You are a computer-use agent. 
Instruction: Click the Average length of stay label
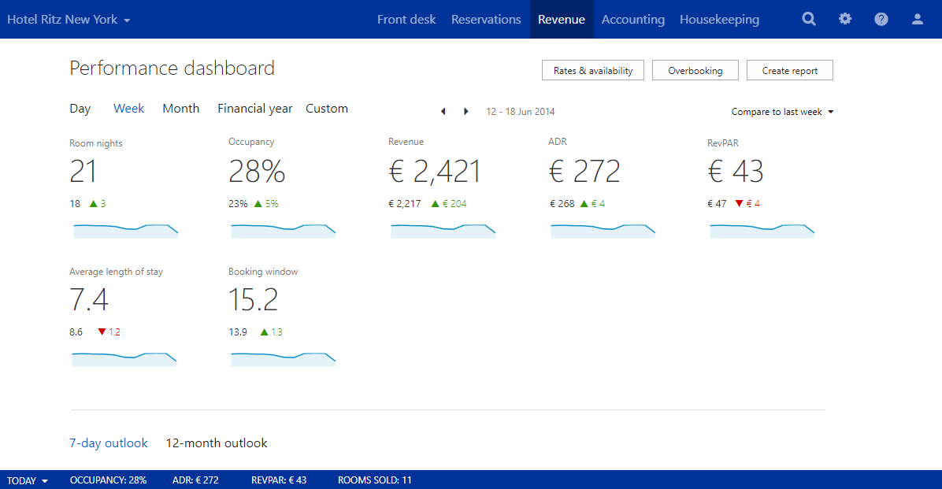[116, 272]
